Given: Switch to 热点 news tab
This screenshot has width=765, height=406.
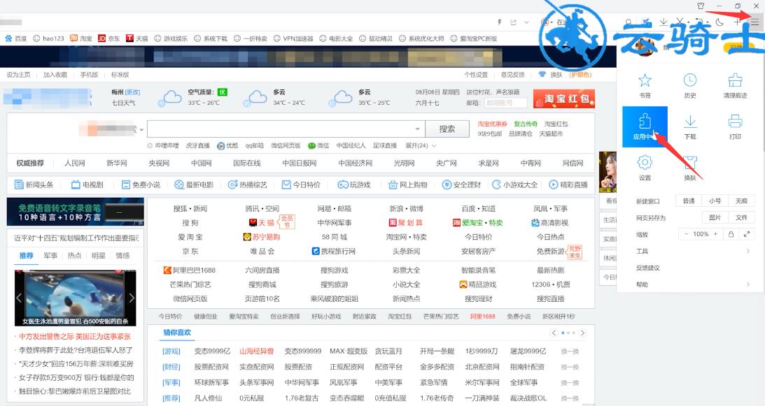Looking at the screenshot, I should [74, 255].
